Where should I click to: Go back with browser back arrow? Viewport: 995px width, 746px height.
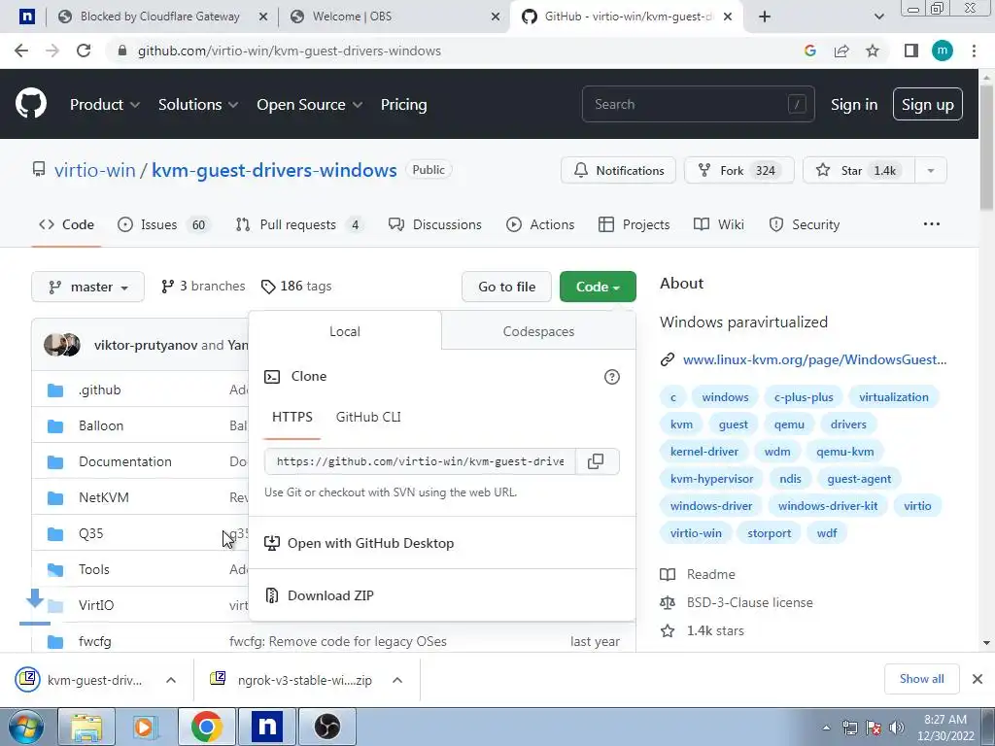[x=21, y=51]
